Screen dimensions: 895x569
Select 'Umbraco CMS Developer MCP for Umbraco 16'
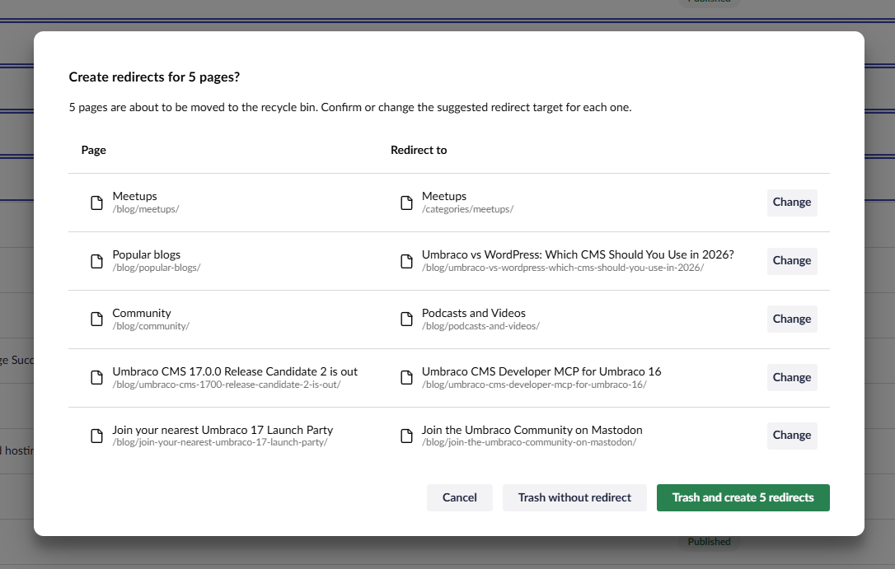tap(541, 371)
